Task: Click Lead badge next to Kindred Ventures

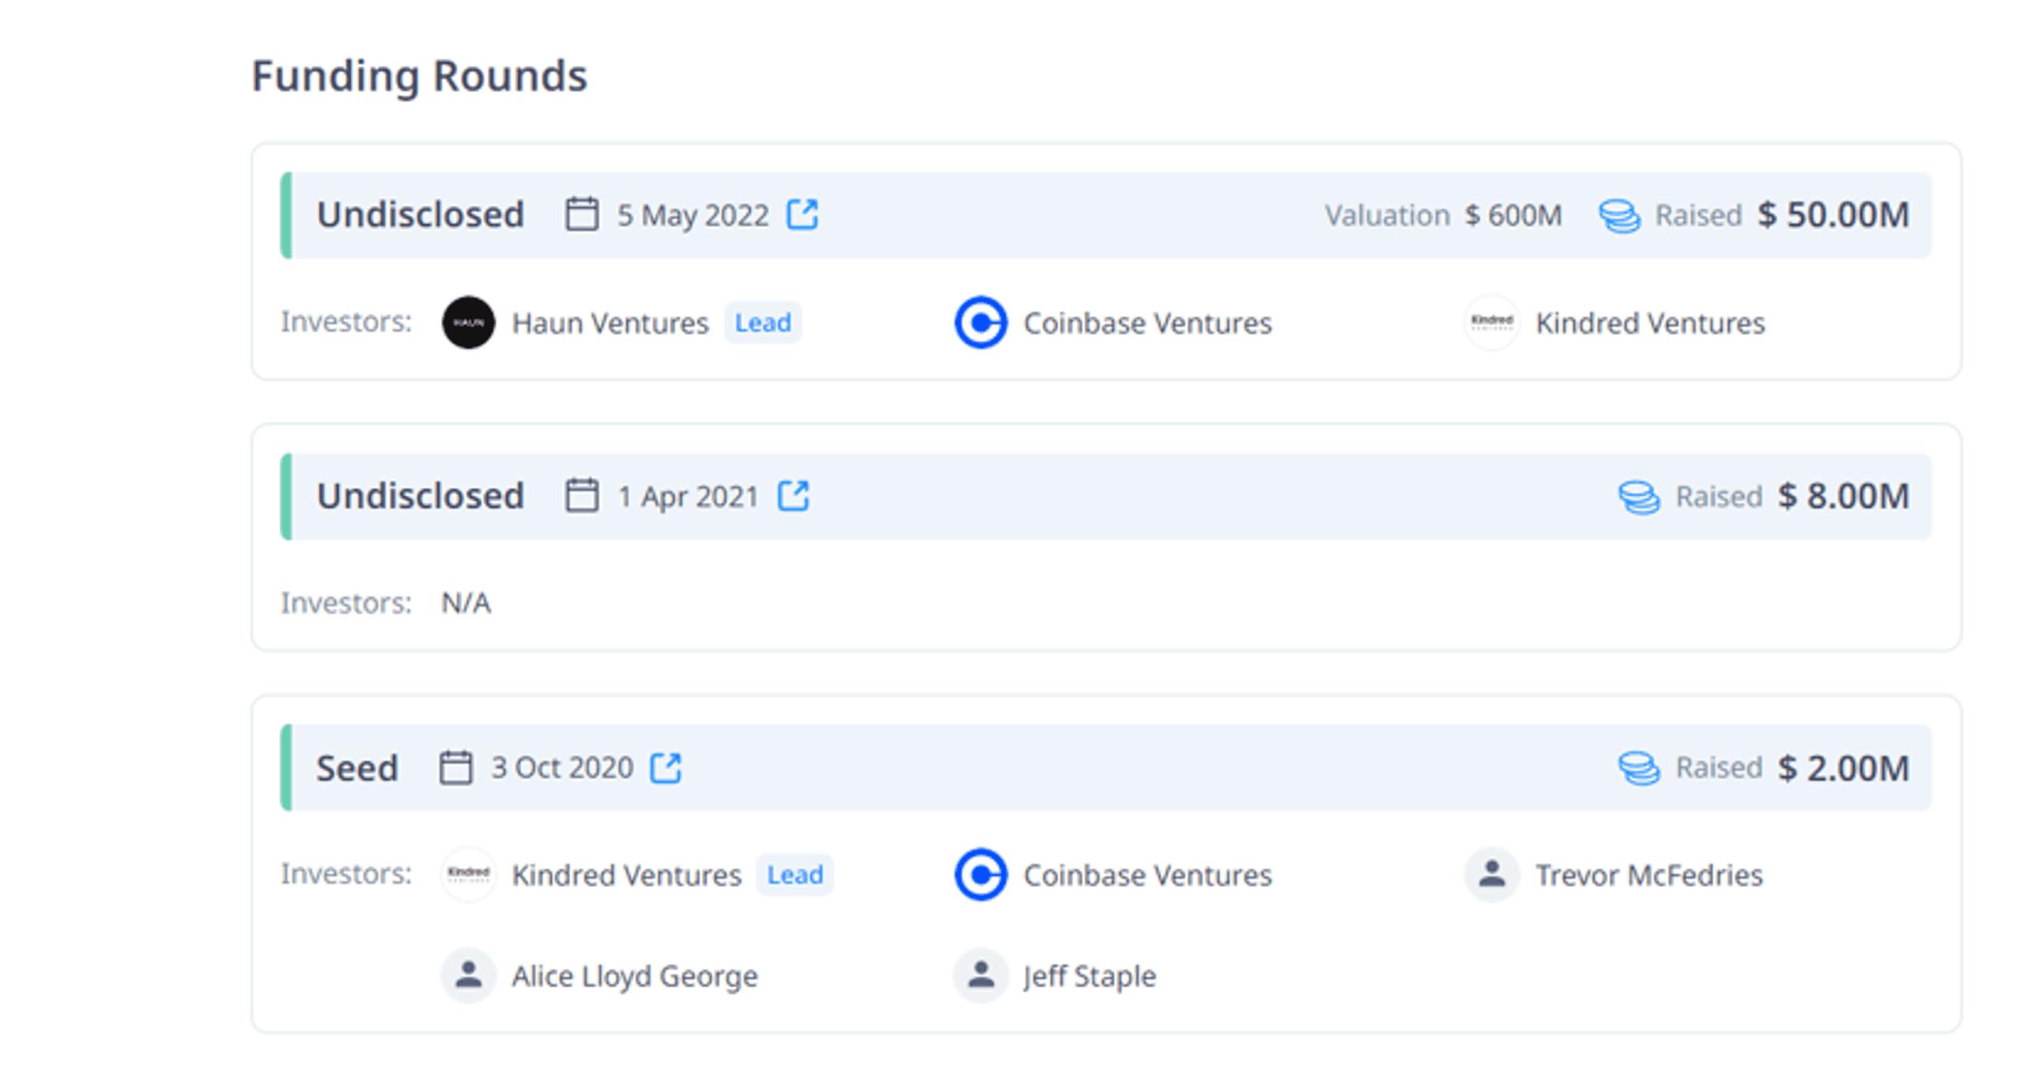Action: [795, 873]
